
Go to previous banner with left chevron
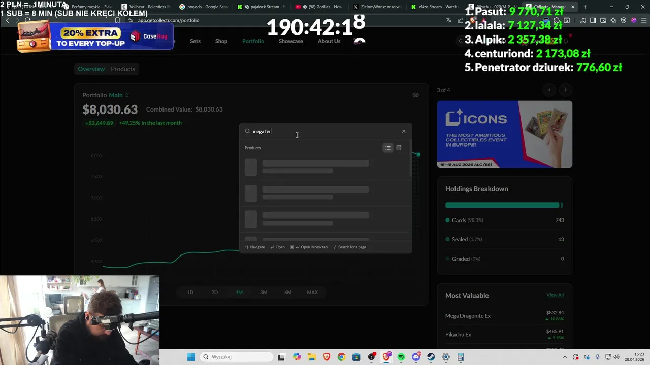[549, 90]
